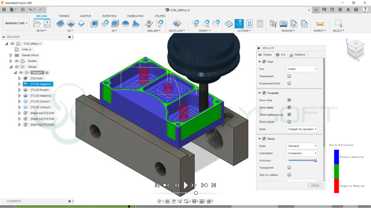Open the Help question mark icon
This screenshot has height=208, width=371.
click(356, 10)
